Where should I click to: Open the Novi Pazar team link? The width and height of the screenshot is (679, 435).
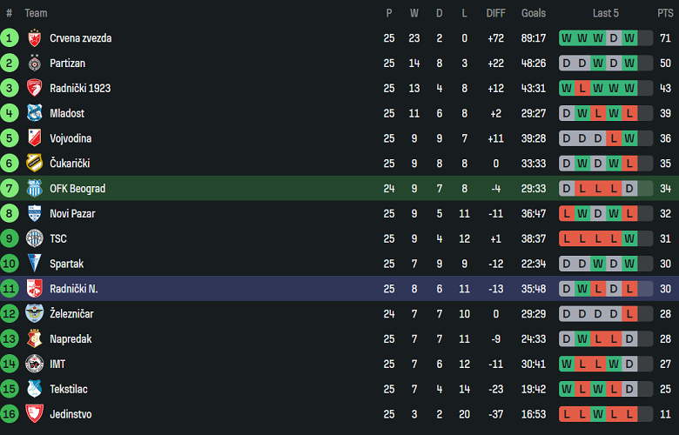click(x=72, y=214)
